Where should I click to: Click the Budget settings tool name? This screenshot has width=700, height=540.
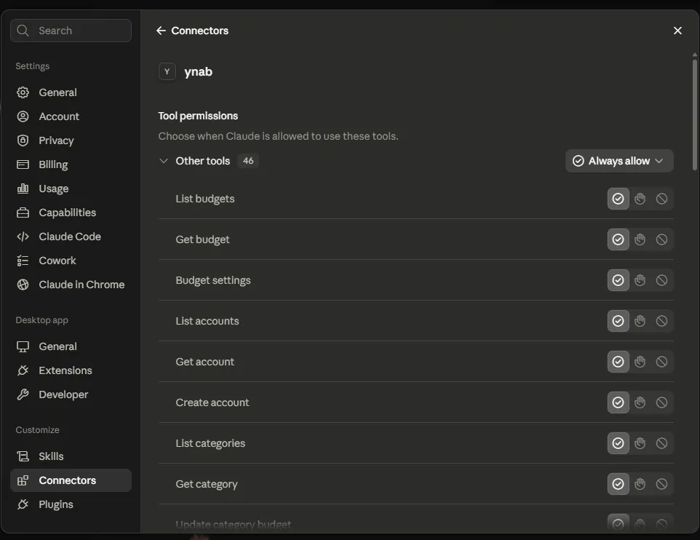pos(213,280)
